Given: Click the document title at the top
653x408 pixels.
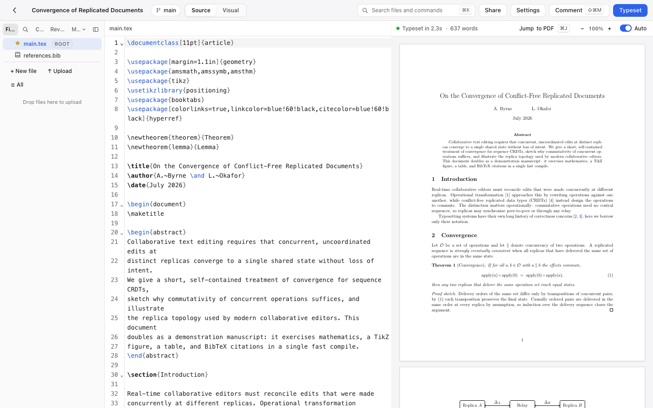Looking at the screenshot, I should tap(87, 10).
